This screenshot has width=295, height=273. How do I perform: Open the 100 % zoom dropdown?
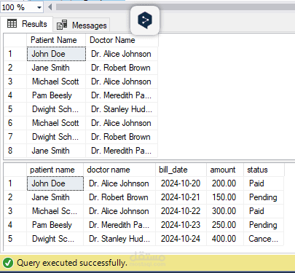pyautogui.click(x=39, y=7)
